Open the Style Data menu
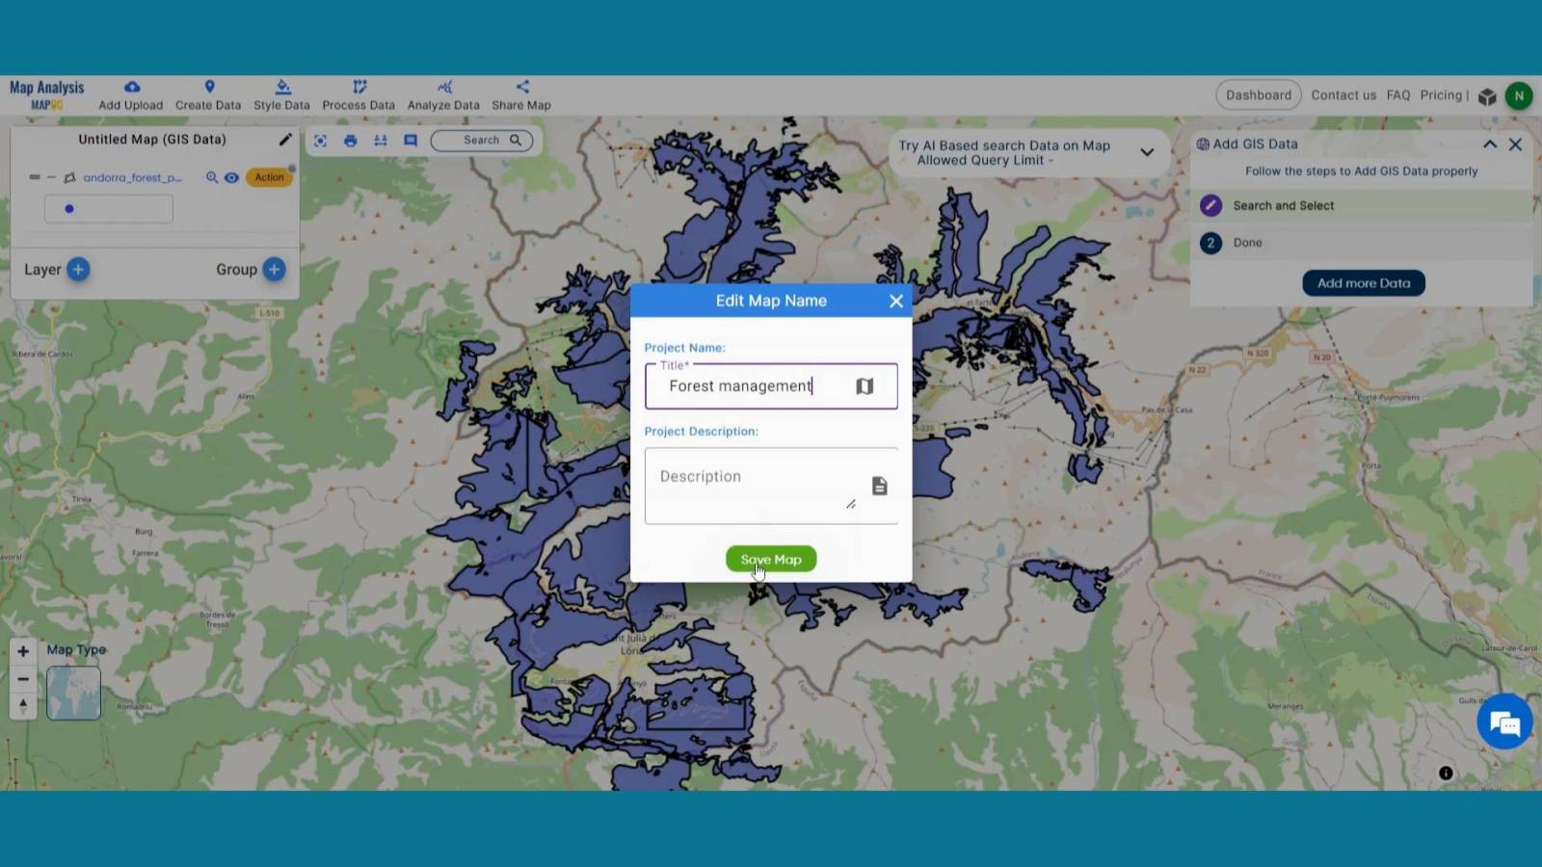The height and width of the screenshot is (867, 1542). (281, 95)
